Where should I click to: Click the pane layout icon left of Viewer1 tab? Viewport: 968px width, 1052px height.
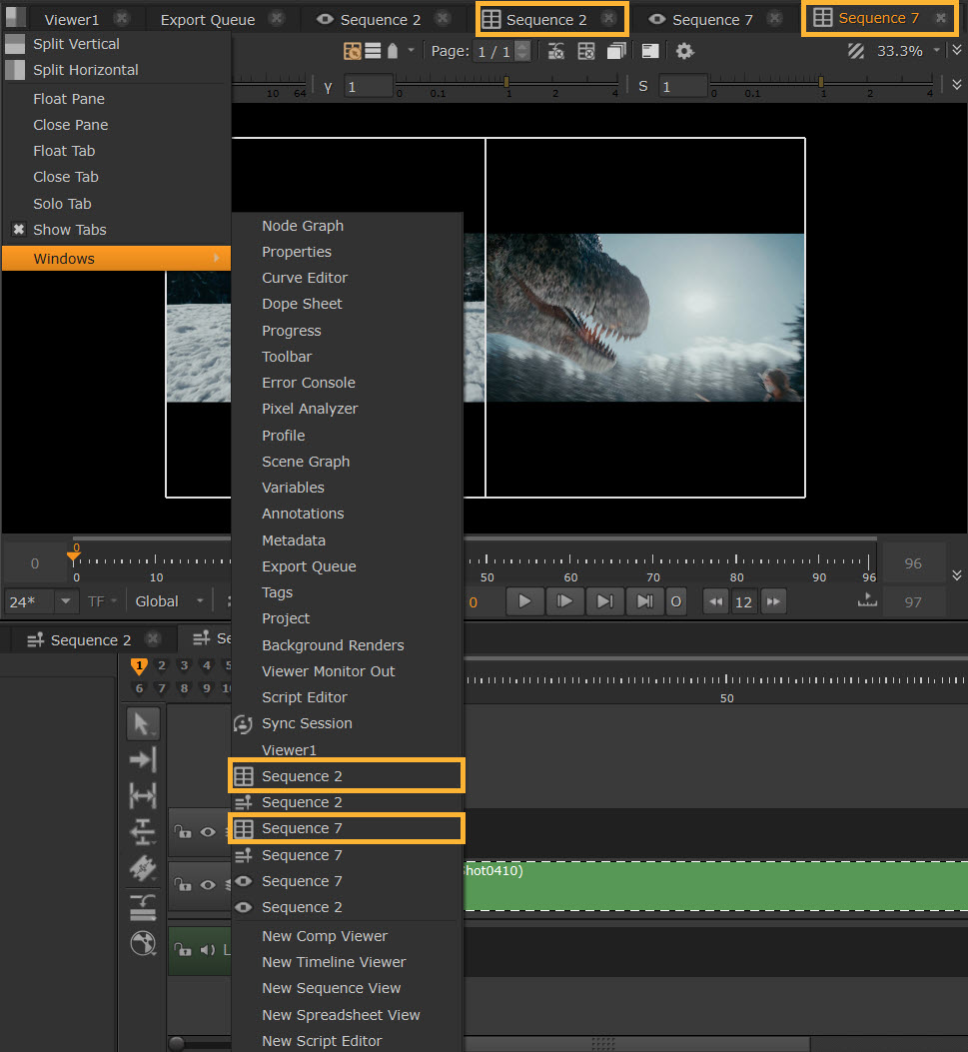tap(15, 17)
